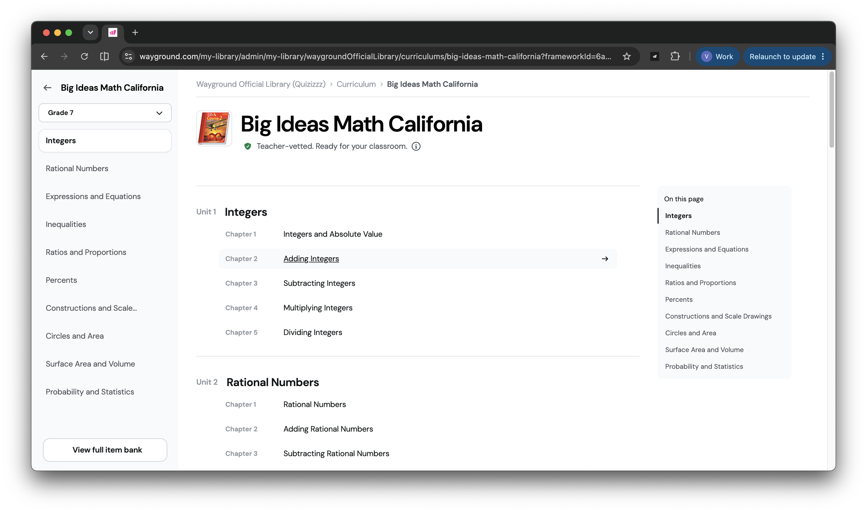This screenshot has width=867, height=512.
Task: Select the Wayground browser tab
Action: point(113,32)
